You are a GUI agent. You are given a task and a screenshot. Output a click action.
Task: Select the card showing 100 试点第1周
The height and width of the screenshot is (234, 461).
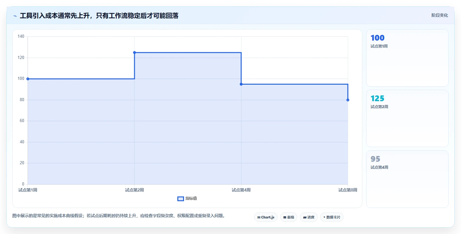click(x=407, y=58)
